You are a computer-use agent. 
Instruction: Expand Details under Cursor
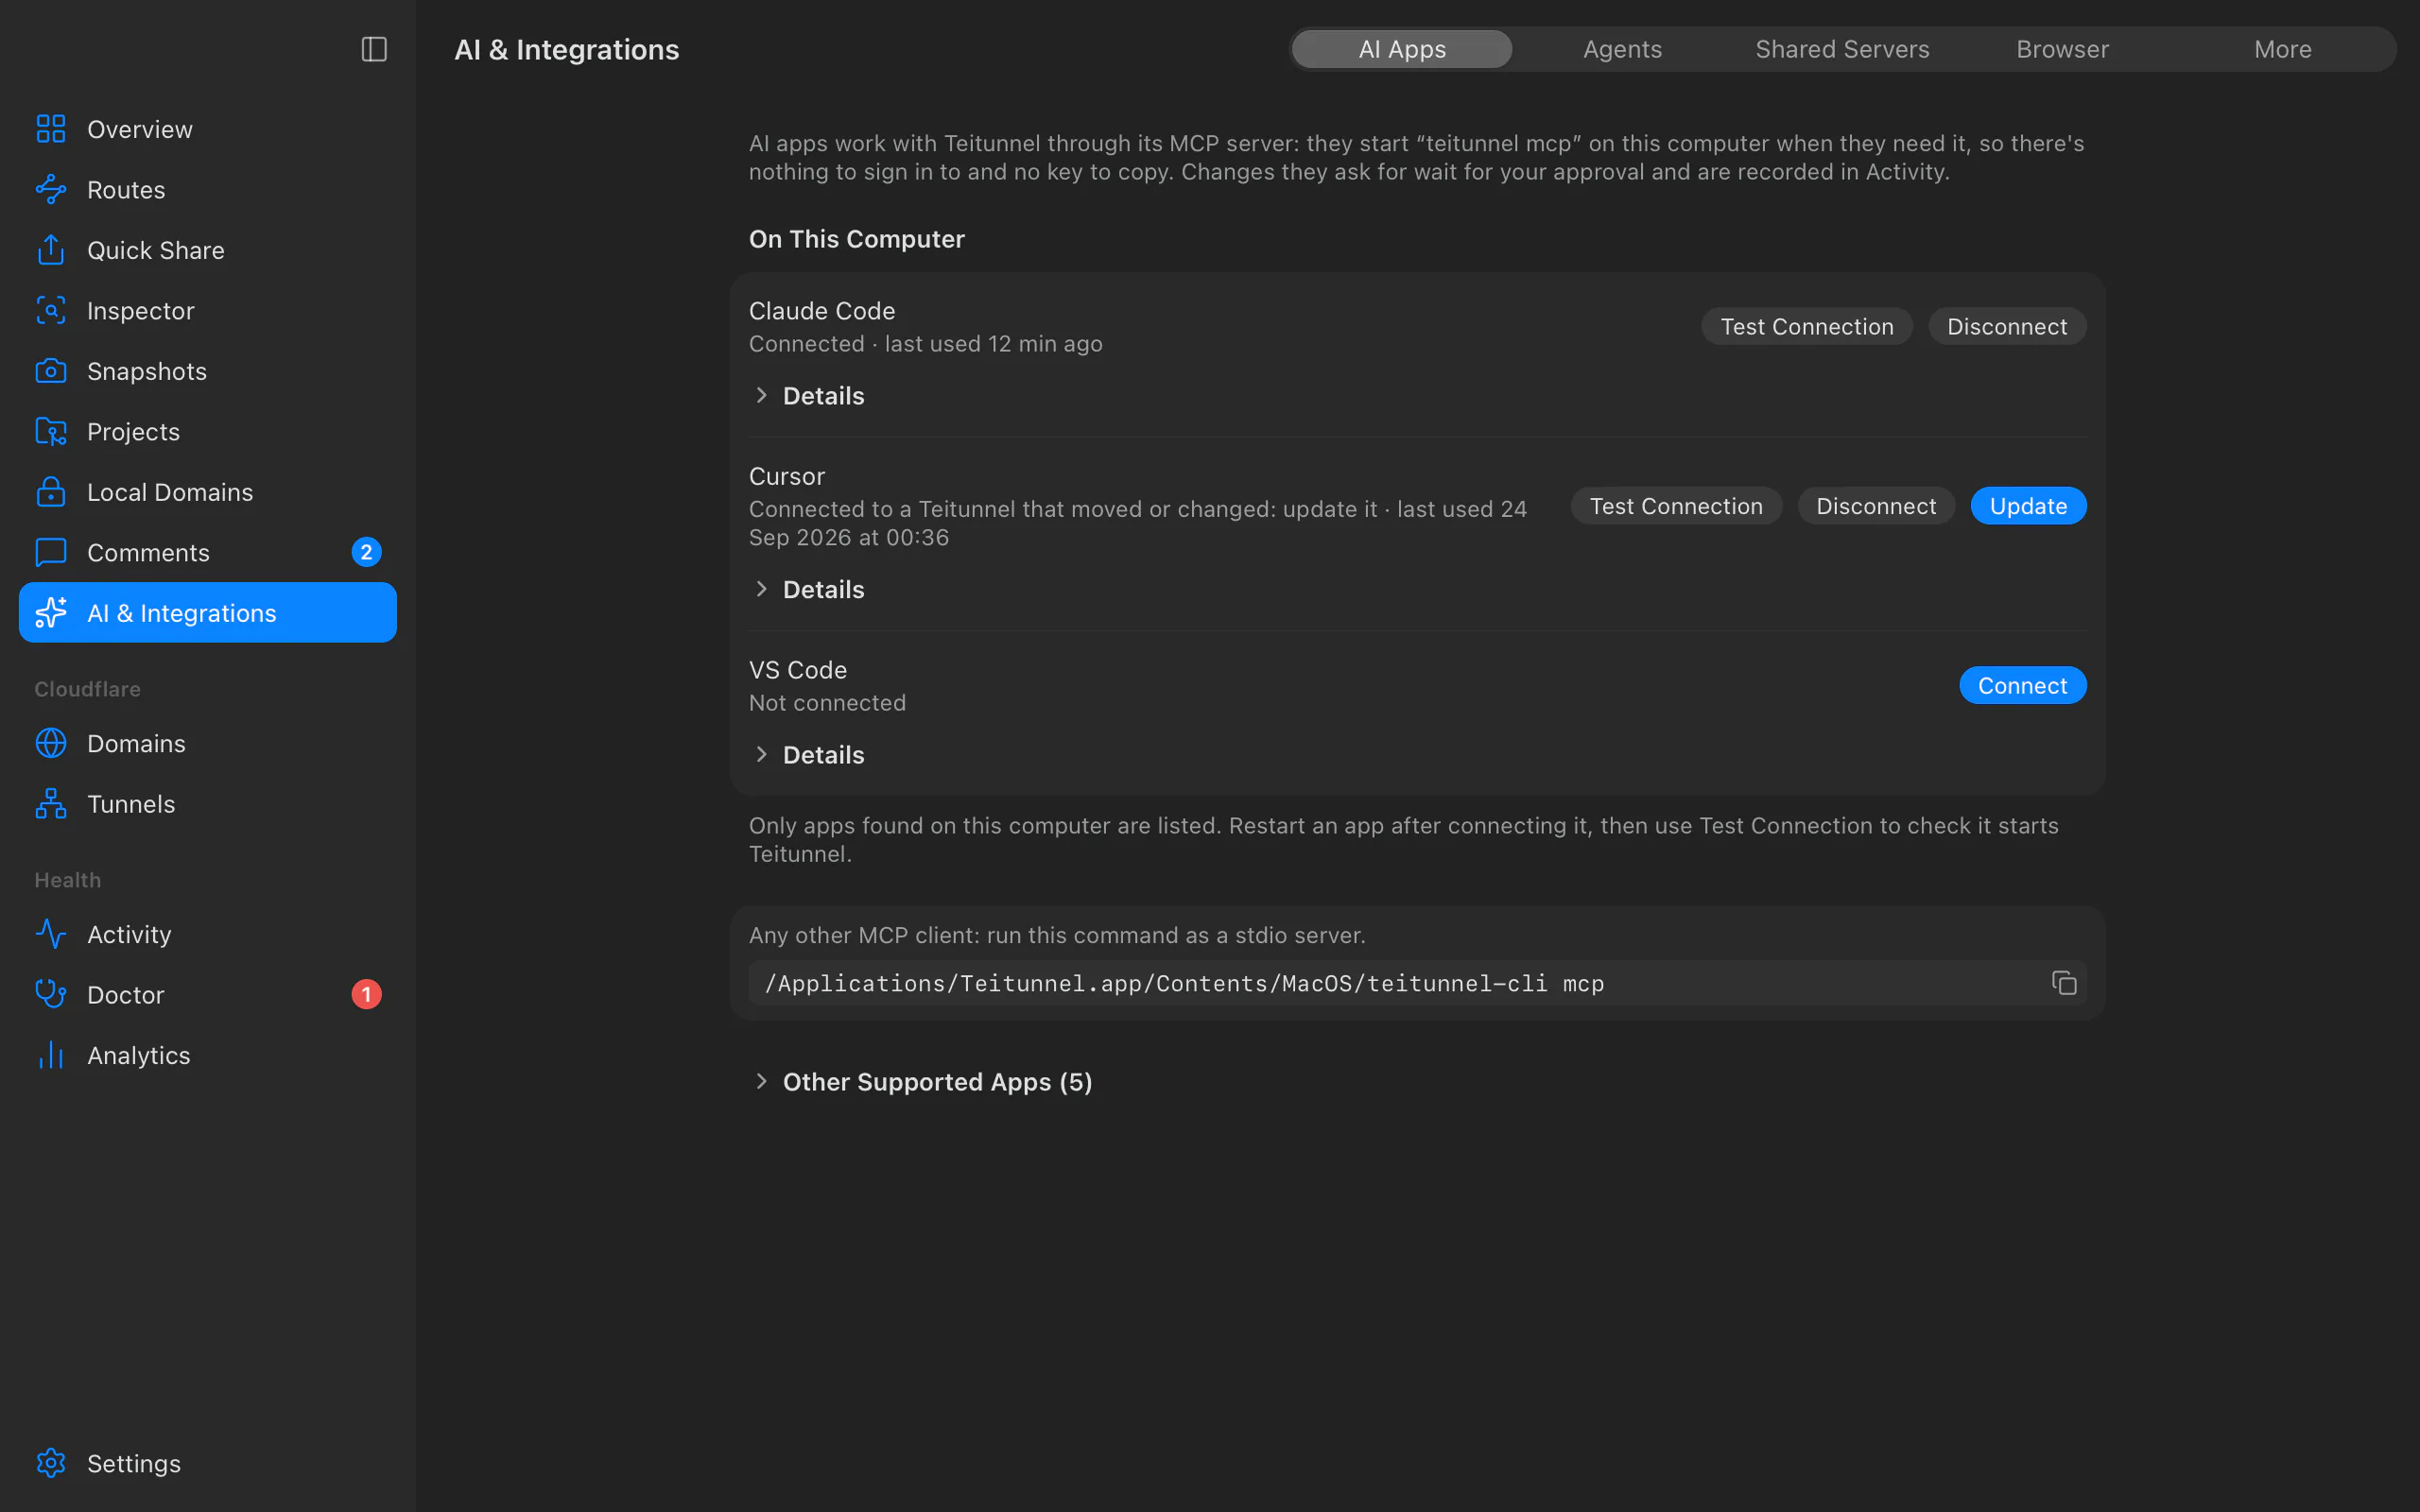pos(808,590)
